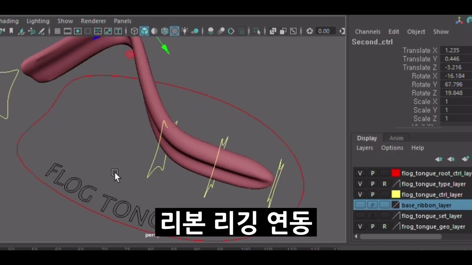Click the resolution gate icon

(x=78, y=31)
